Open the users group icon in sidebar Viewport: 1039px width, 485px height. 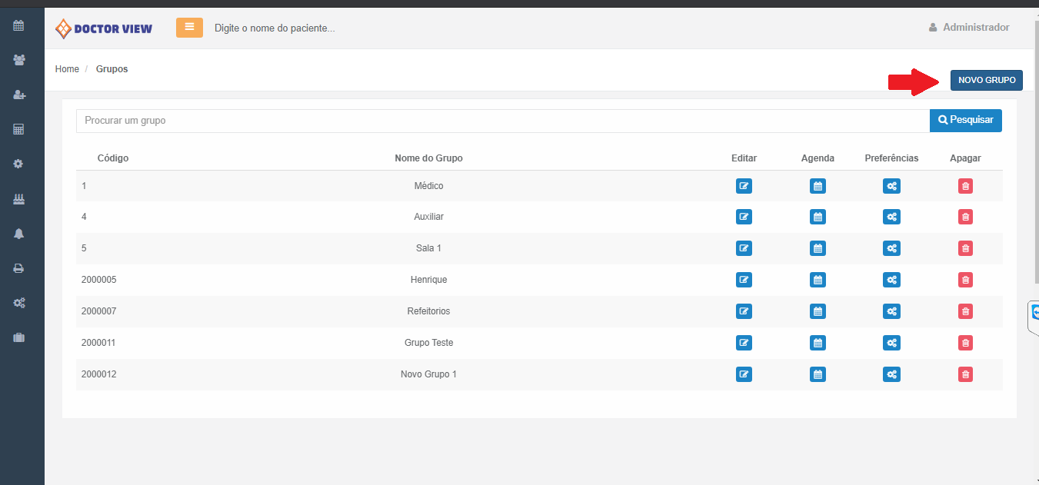[19, 60]
